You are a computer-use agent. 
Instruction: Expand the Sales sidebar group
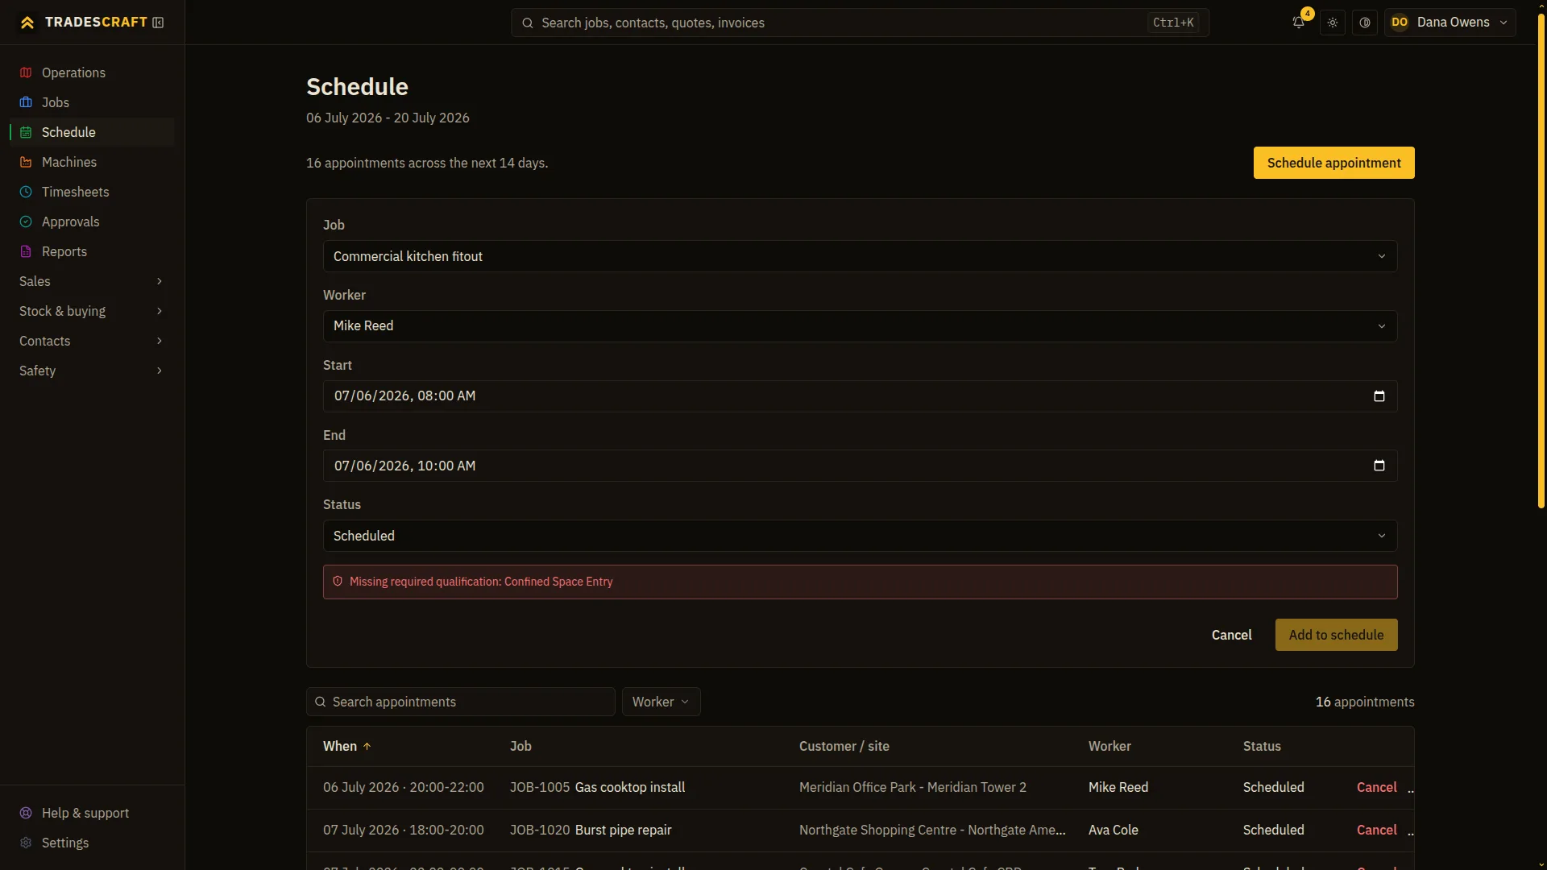[92, 281]
